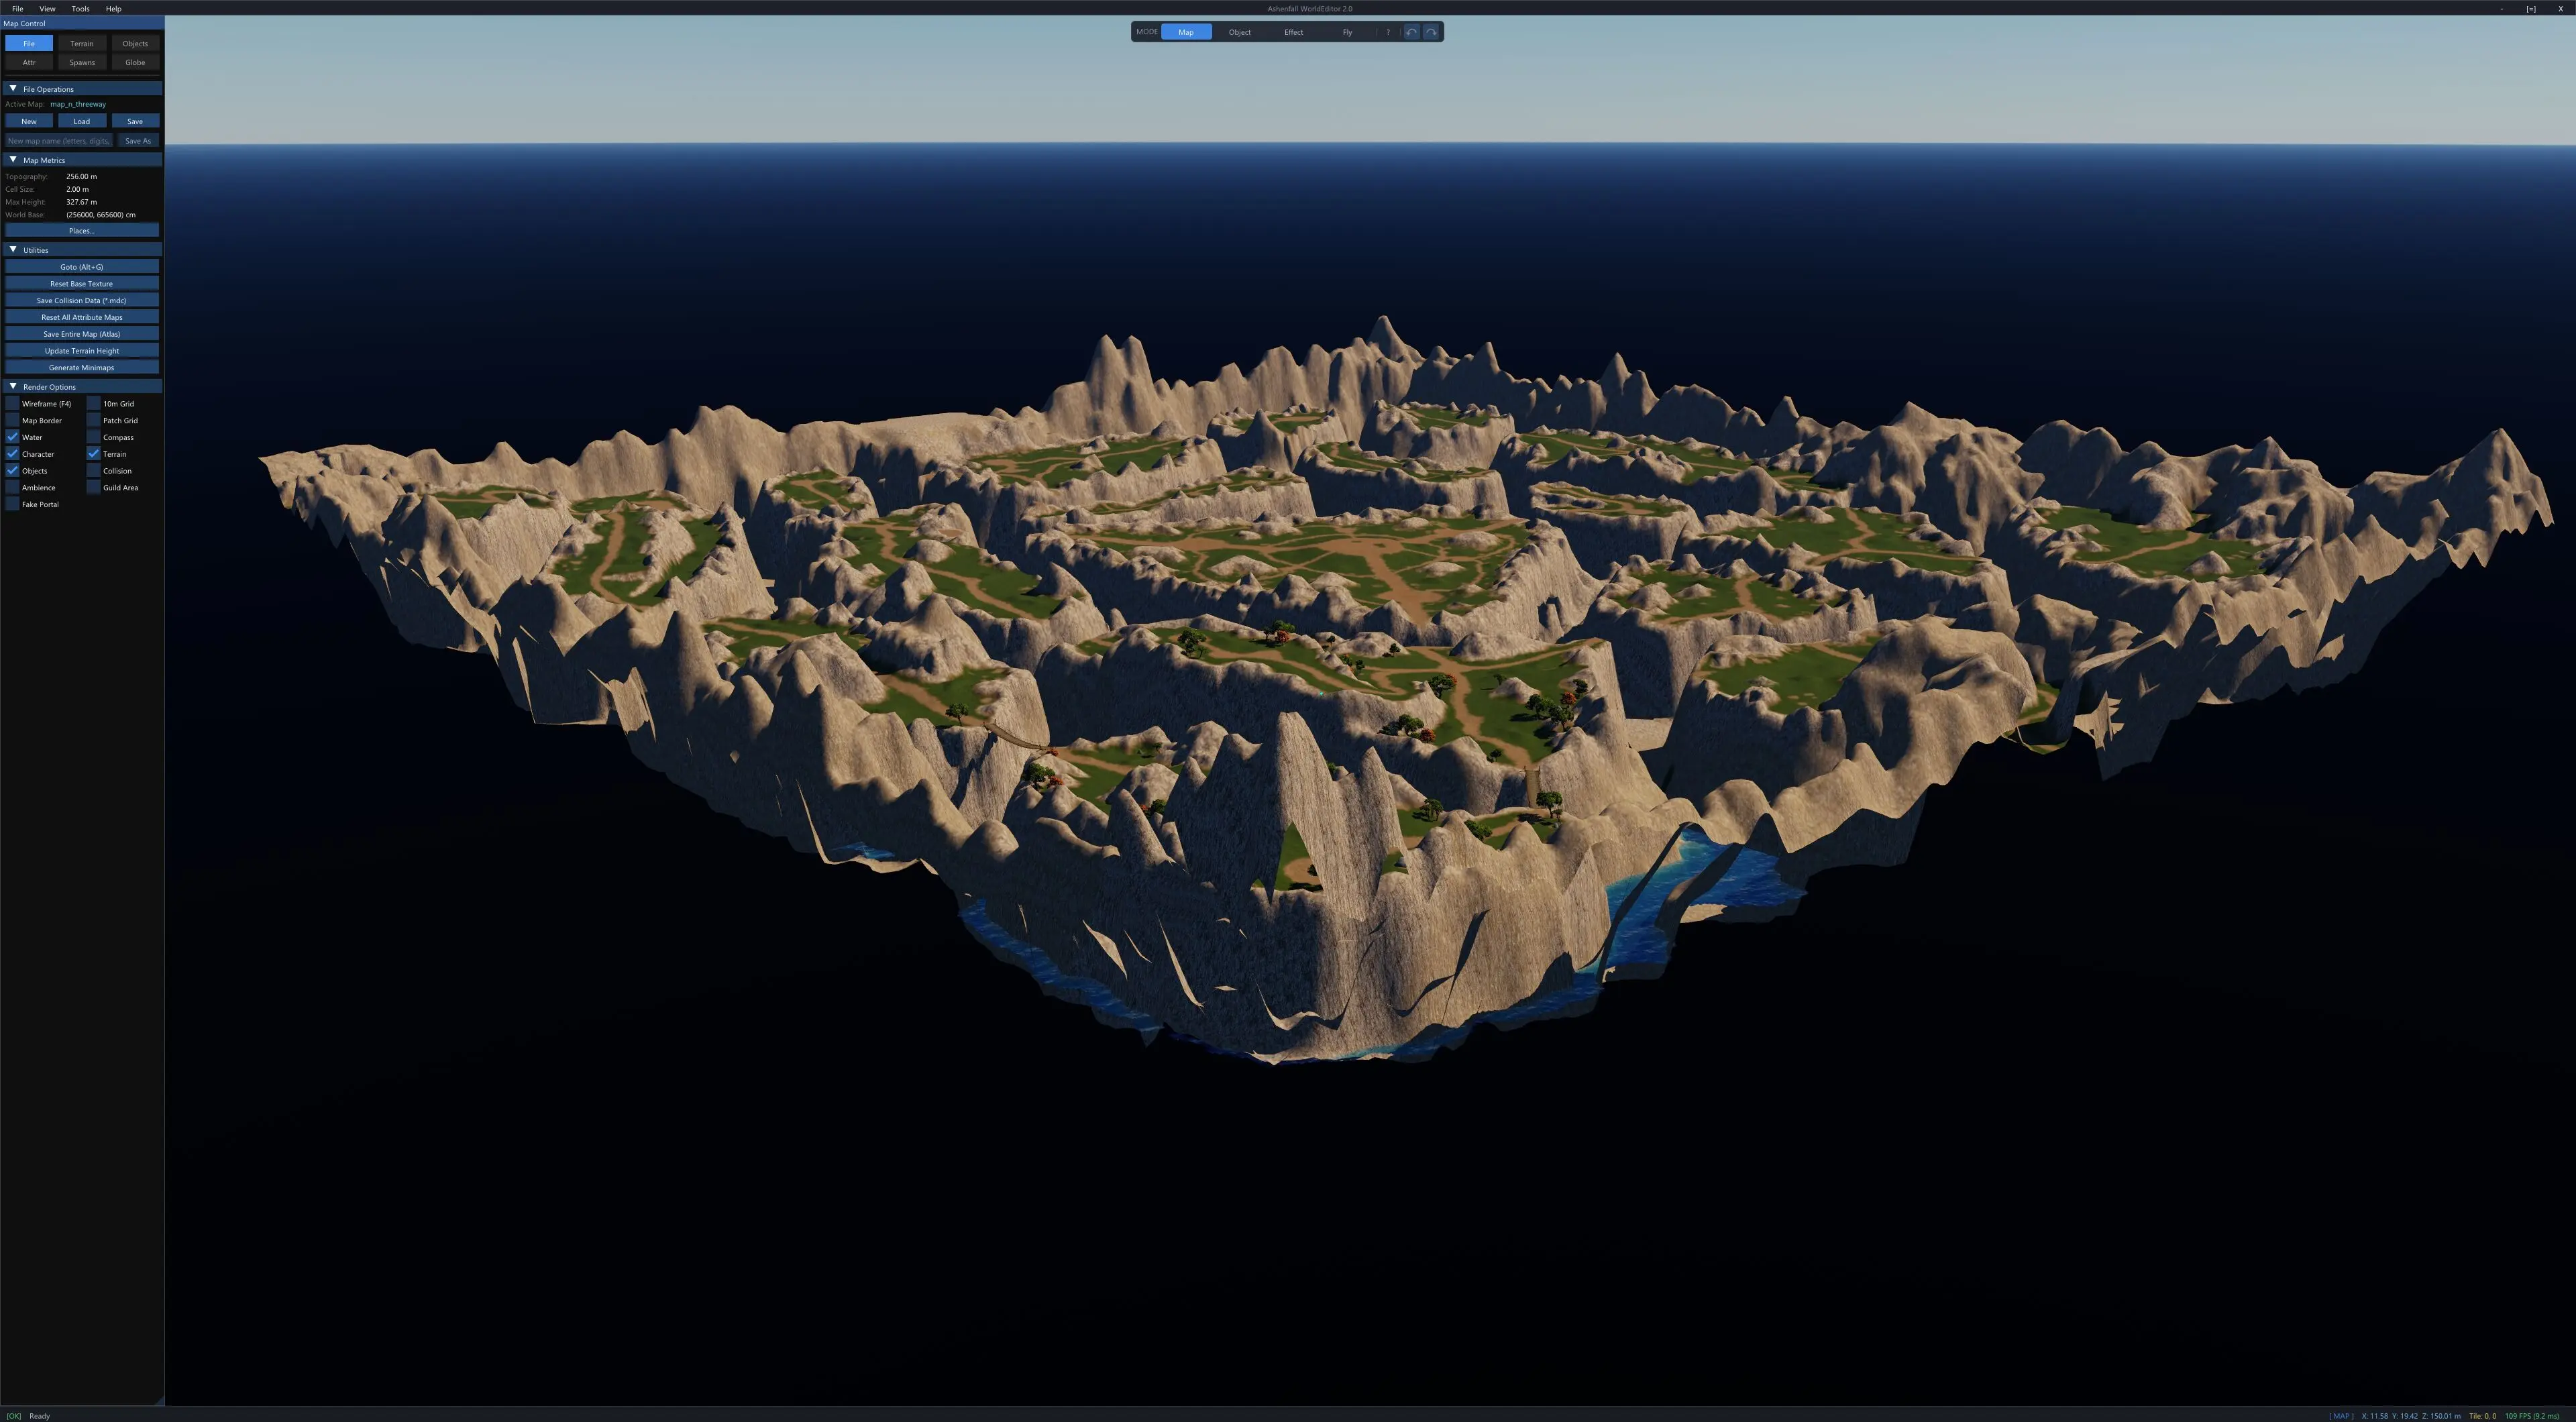Enable the 10m Grid checkbox
Viewport: 2576px width, 1422px height.
[x=93, y=404]
